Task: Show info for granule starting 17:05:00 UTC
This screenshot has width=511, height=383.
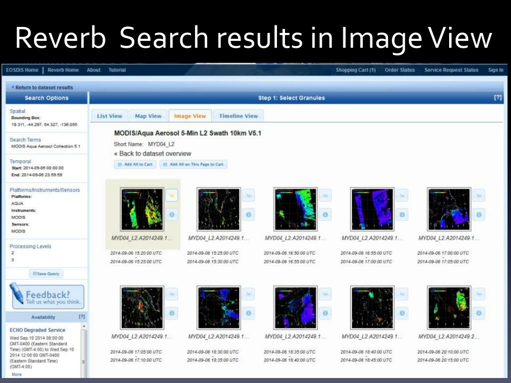Action: coord(172,313)
